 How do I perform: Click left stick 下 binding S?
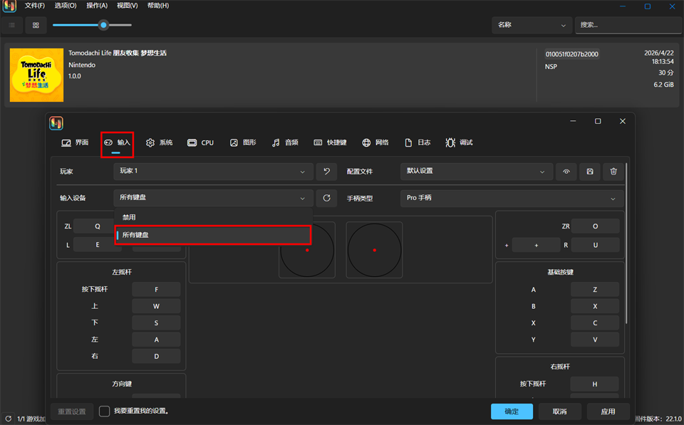click(156, 323)
